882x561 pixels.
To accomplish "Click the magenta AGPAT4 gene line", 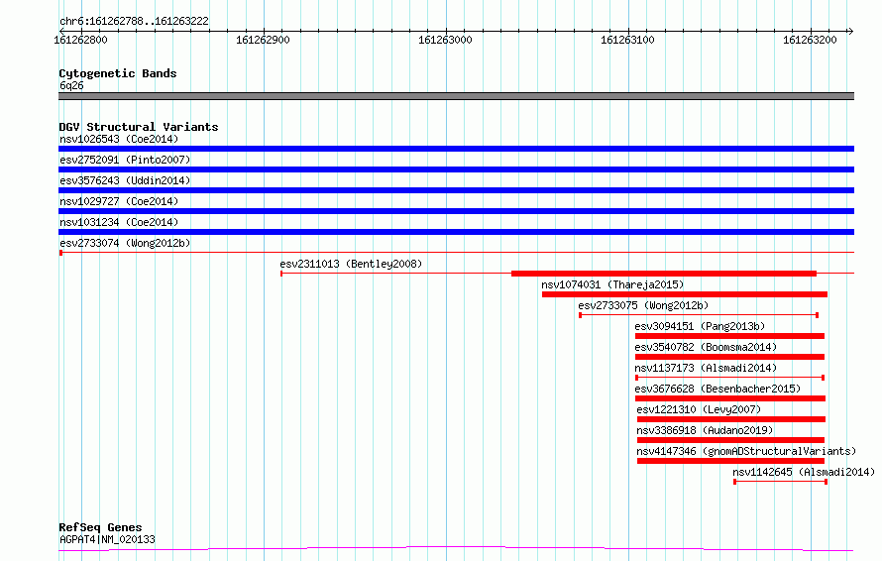I will point(456,549).
